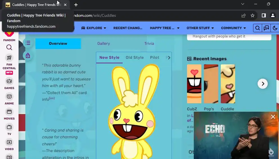Open Games section in sidebar

[x=9, y=84]
